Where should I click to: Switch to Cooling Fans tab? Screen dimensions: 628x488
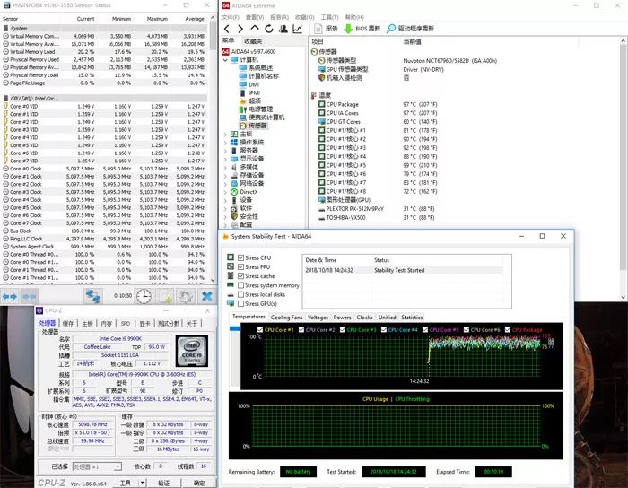[286, 318]
